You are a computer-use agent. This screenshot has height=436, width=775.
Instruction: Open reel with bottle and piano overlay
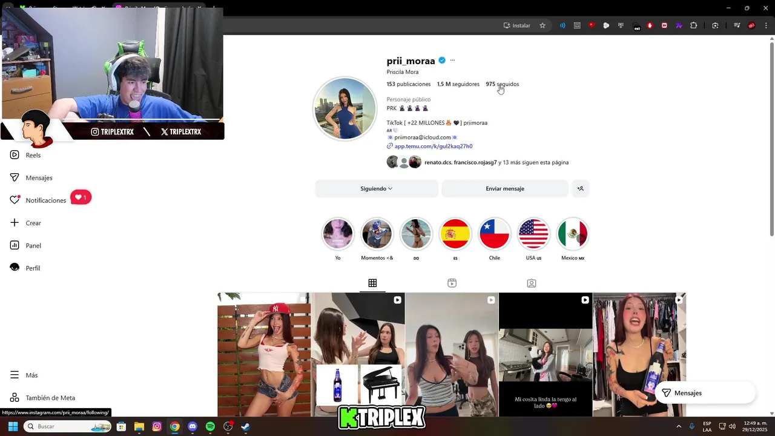pyautogui.click(x=358, y=355)
